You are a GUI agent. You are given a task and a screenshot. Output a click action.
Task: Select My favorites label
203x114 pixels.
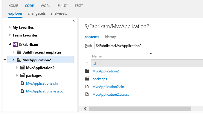23,28
